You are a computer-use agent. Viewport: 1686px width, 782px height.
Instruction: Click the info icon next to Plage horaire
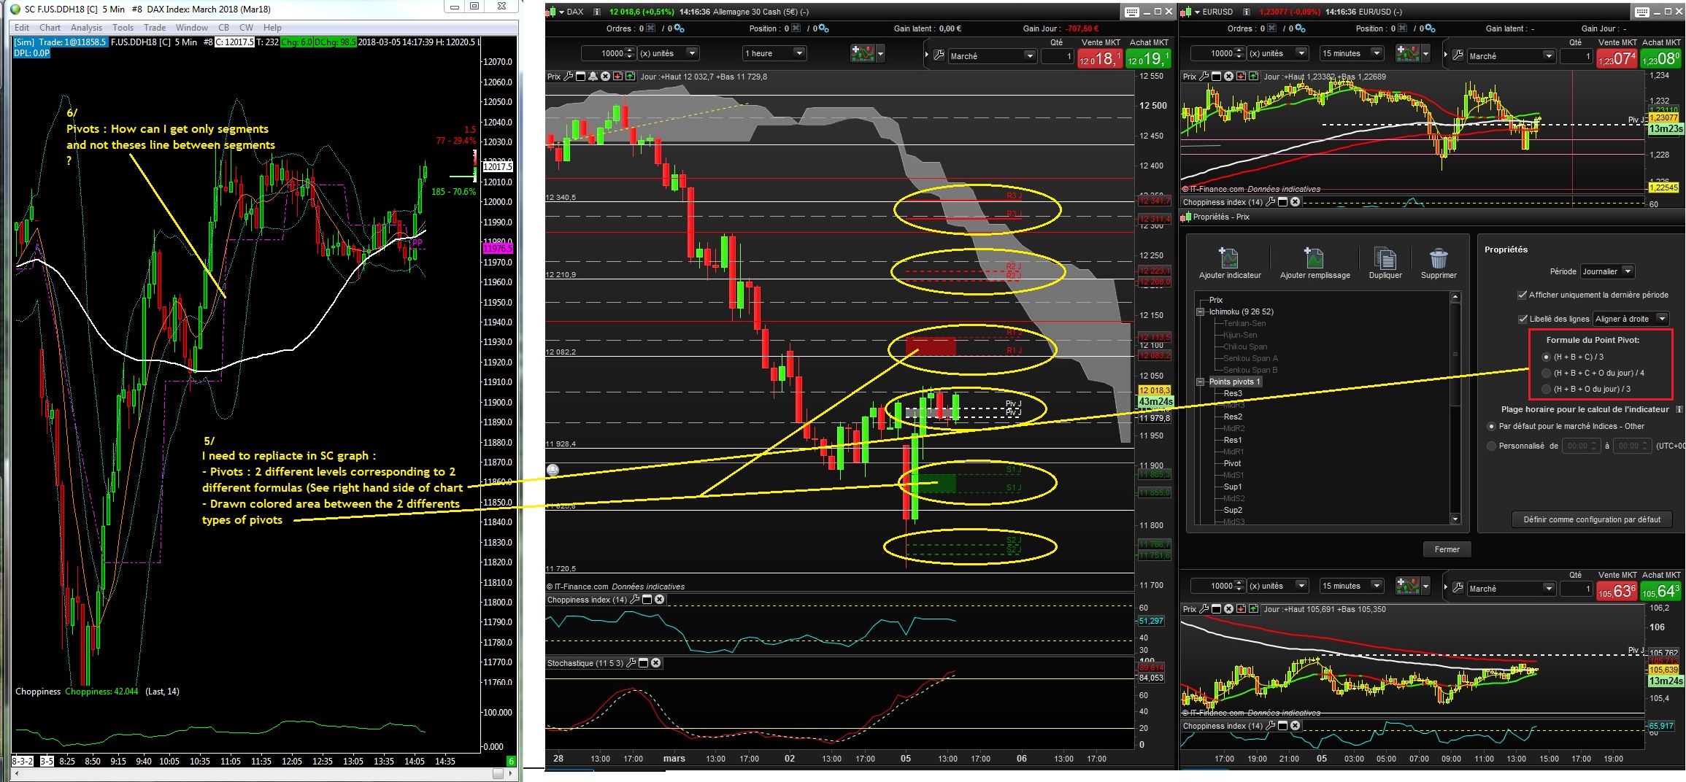[1679, 409]
